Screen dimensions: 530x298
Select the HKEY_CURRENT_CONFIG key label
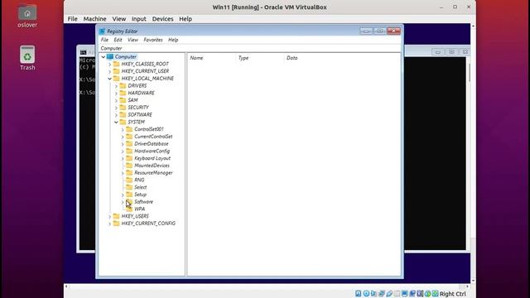pyautogui.click(x=148, y=223)
